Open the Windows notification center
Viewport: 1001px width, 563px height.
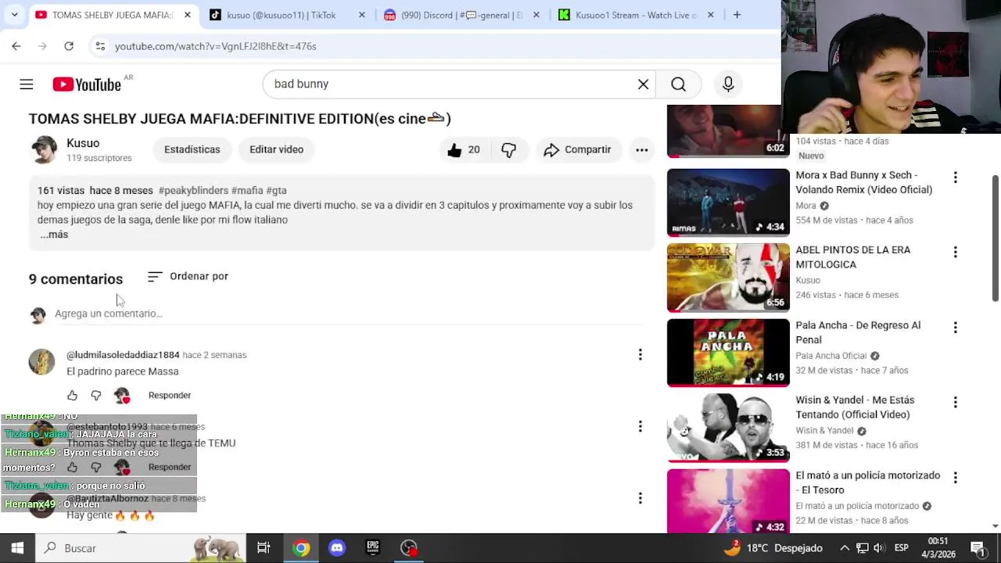978,548
